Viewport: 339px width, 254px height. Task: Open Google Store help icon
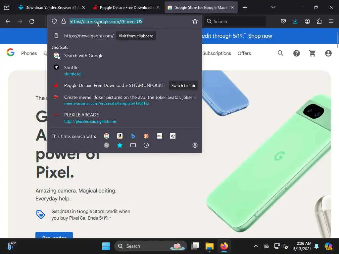point(296,53)
